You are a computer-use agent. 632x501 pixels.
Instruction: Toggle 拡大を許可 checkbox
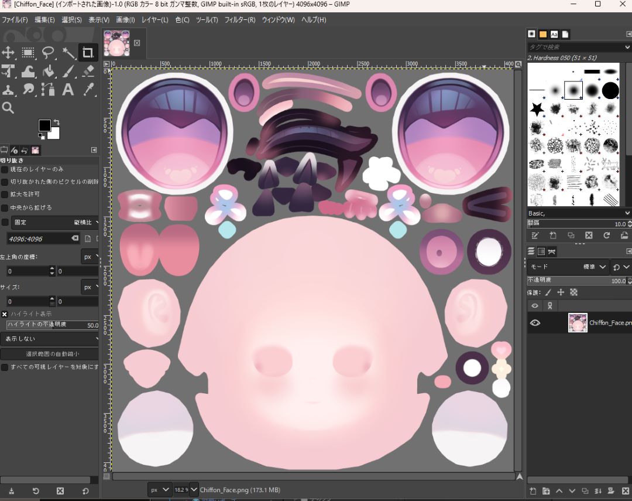pyautogui.click(x=5, y=195)
